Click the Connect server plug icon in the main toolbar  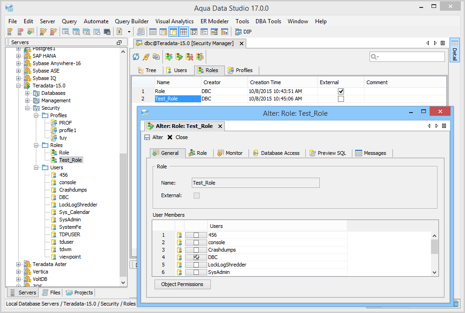43,32
